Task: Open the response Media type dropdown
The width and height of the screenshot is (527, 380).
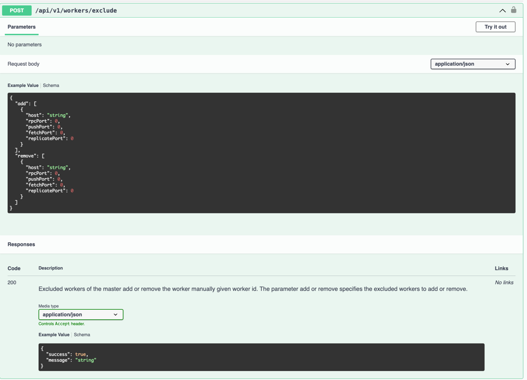Action: tap(81, 315)
